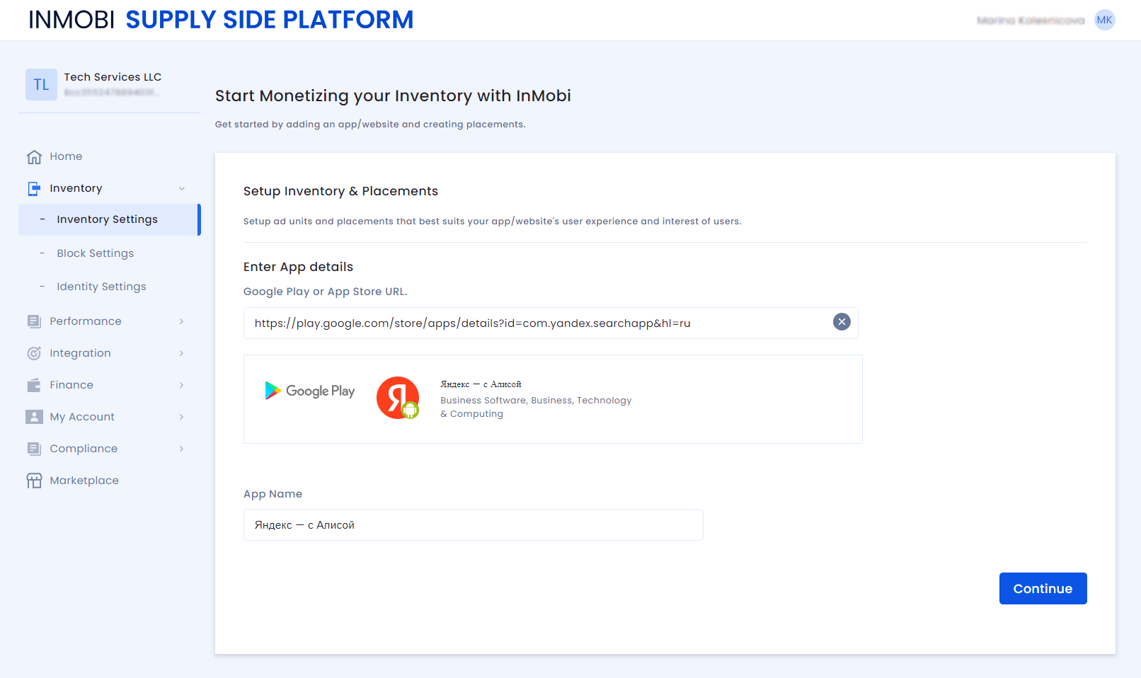Expand the Finance submenu arrow

tap(182, 385)
